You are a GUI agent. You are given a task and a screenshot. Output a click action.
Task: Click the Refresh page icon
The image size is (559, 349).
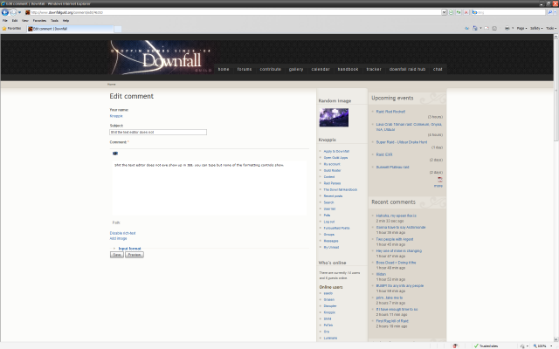pos(459,12)
